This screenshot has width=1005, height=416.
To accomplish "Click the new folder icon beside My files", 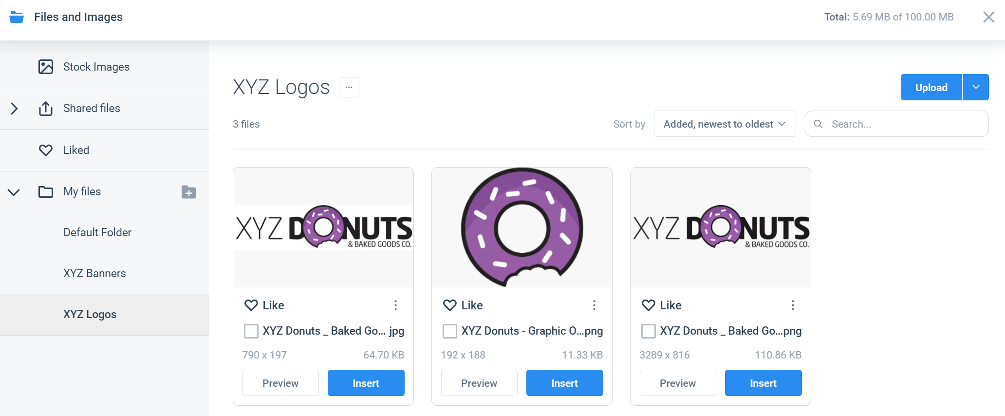I will [x=189, y=192].
